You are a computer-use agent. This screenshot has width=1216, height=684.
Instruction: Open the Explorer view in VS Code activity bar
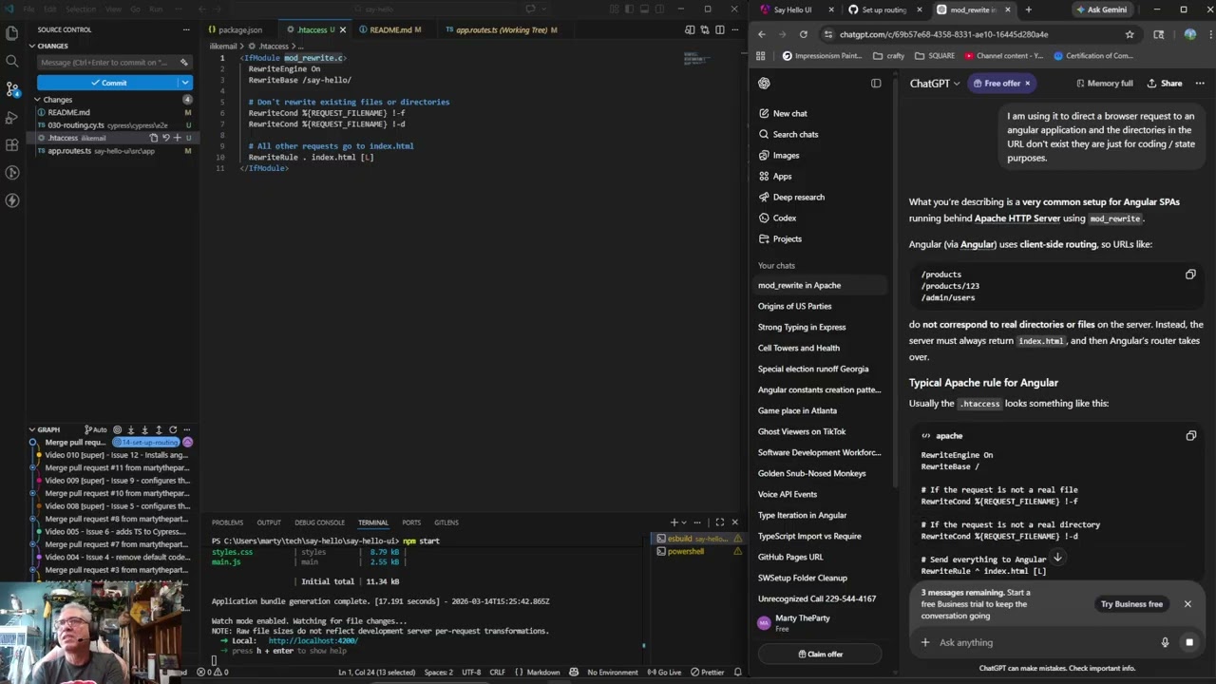coord(12,33)
